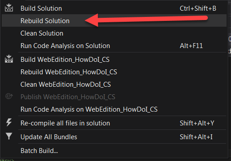Choose Clean WebEdition_HowDoI_CS

pyautogui.click(x=114, y=85)
